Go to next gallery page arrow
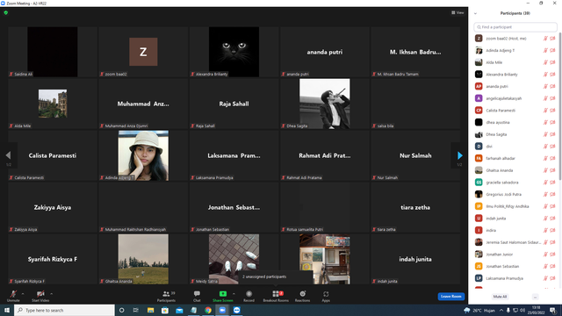Viewport: 562px width, 316px height. tap(460, 155)
